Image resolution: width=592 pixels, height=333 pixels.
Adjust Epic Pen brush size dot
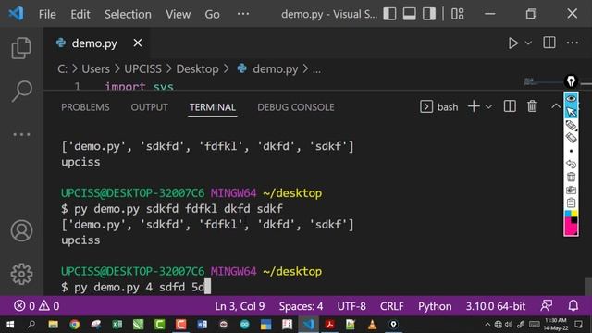(571, 151)
